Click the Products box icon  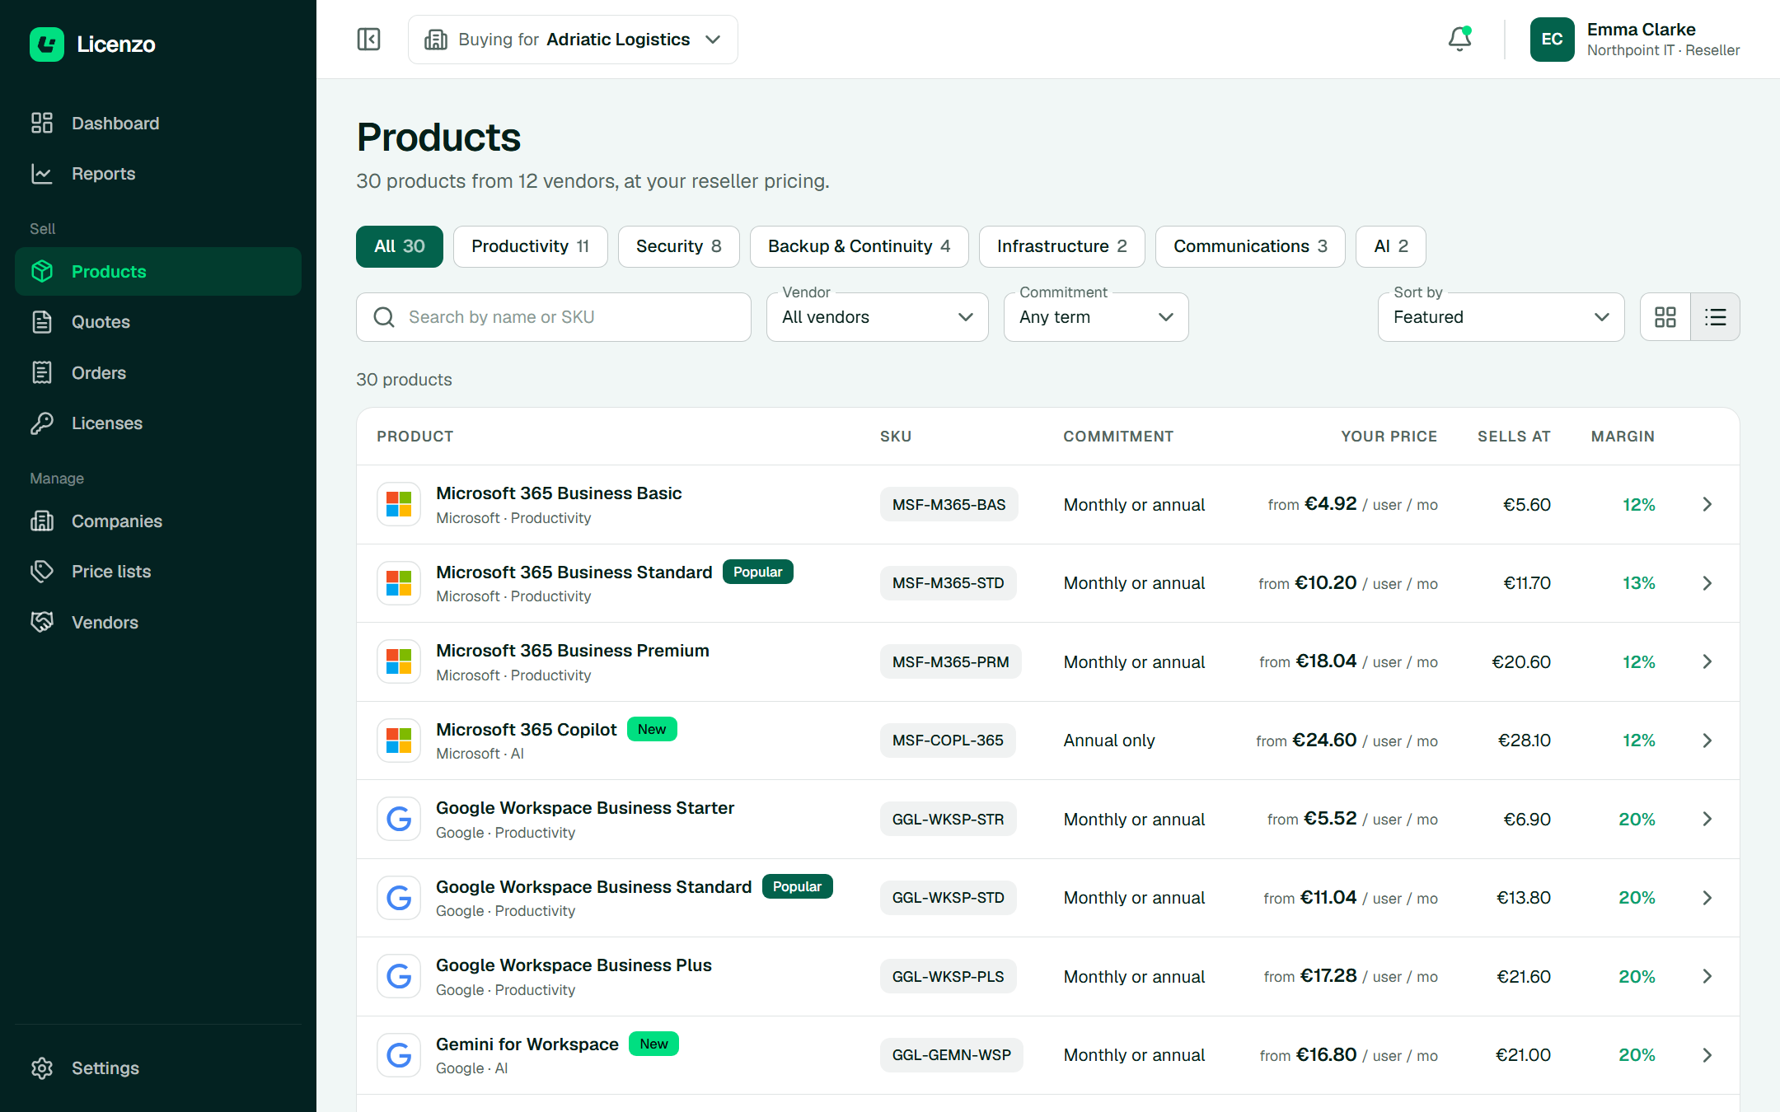point(42,272)
